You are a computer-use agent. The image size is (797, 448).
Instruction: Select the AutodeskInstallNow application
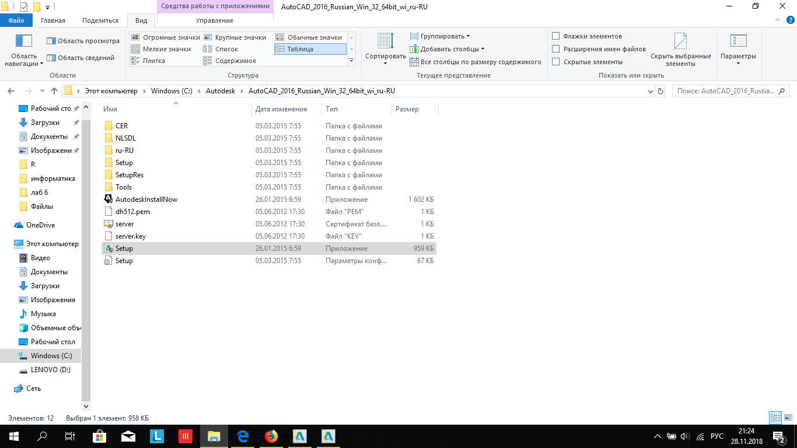pos(269,199)
